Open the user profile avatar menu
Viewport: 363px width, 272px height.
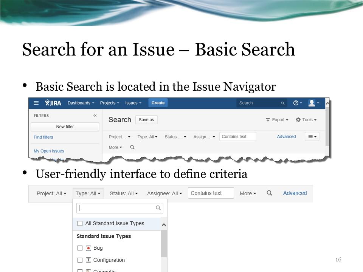tap(313, 103)
